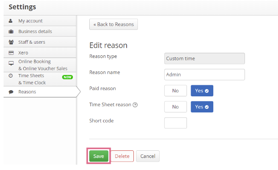Click the monitor icon for Online Booking
278x170 pixels.
click(x=11, y=63)
